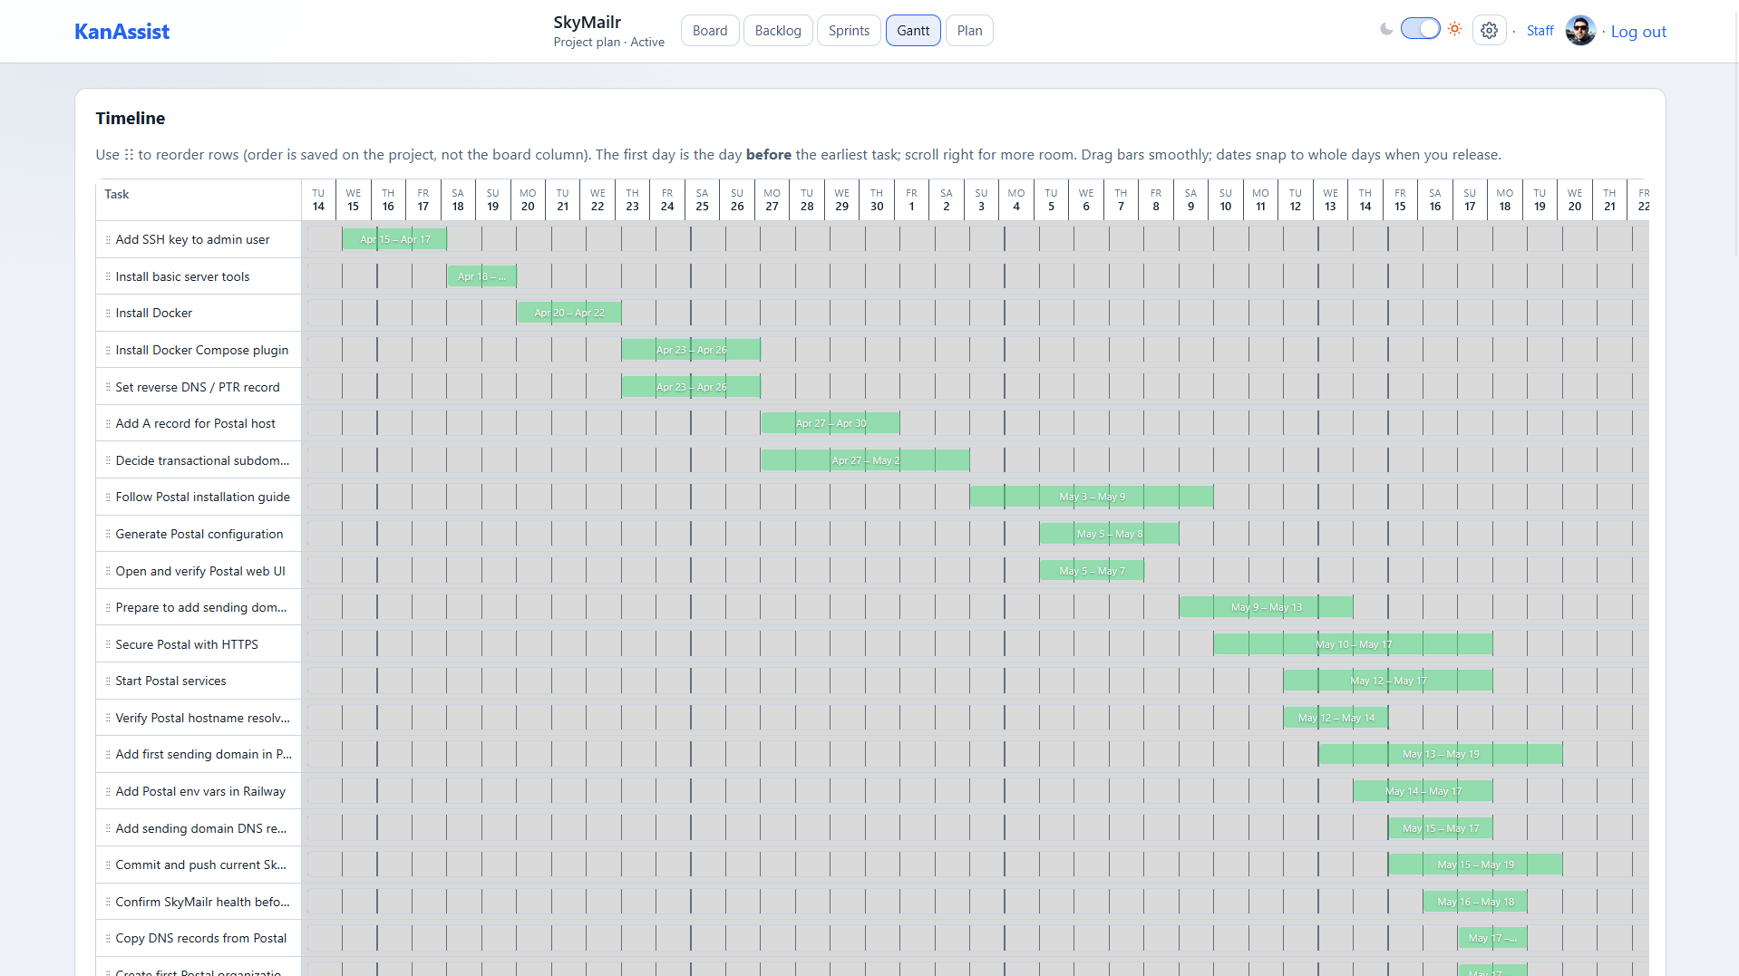Image resolution: width=1739 pixels, height=976 pixels.
Task: Select the May 5 – May 8 bar
Action: [x=1110, y=534]
